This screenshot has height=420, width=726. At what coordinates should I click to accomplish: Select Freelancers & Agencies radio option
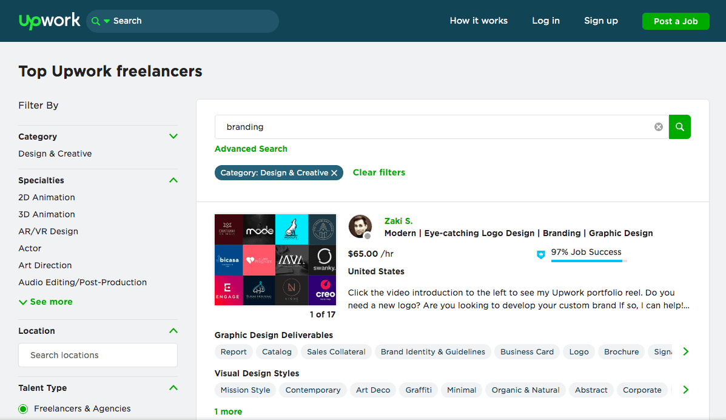23,409
